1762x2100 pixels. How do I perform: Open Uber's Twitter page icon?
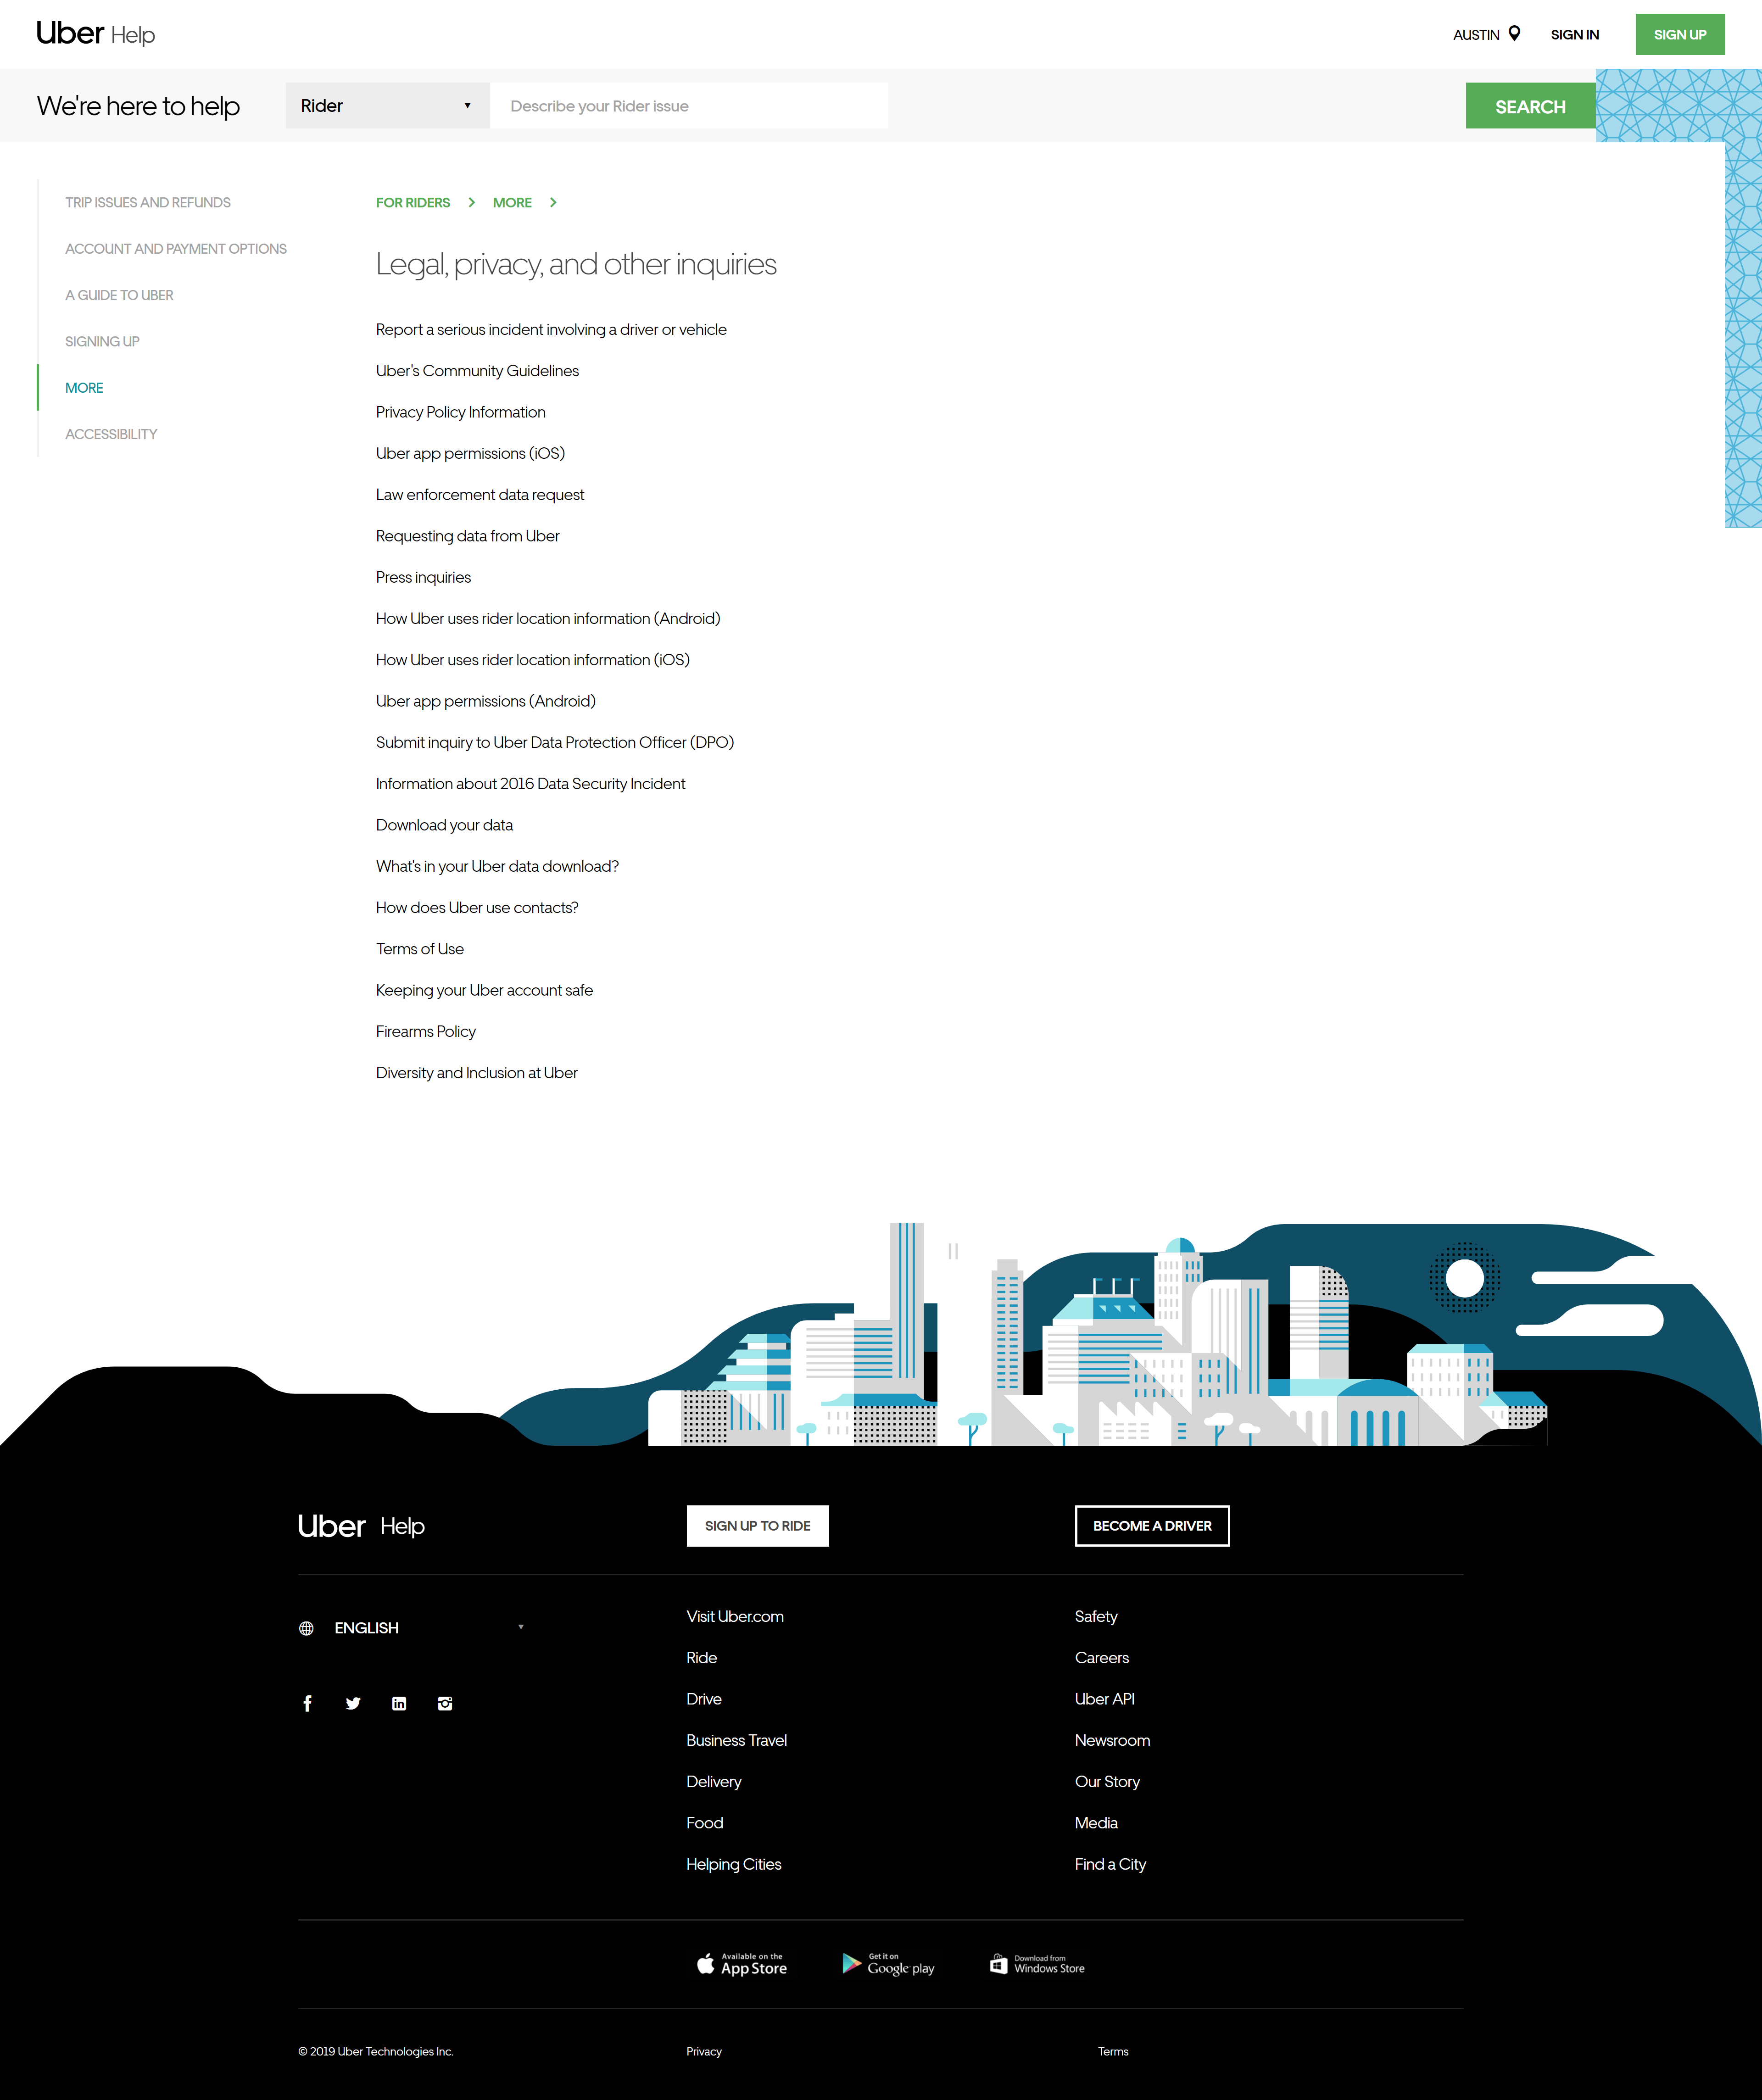tap(353, 1704)
